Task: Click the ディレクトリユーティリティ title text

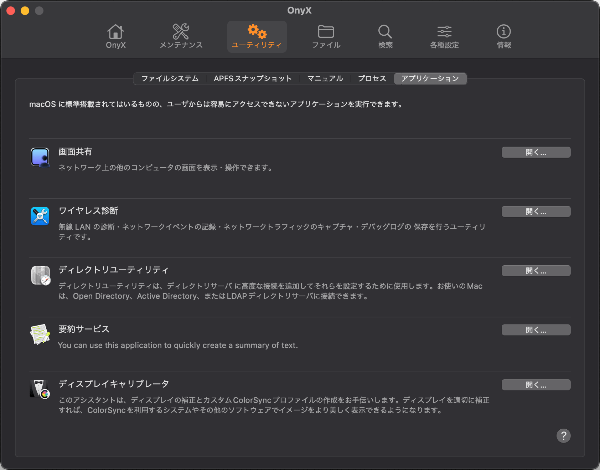Action: click(113, 270)
